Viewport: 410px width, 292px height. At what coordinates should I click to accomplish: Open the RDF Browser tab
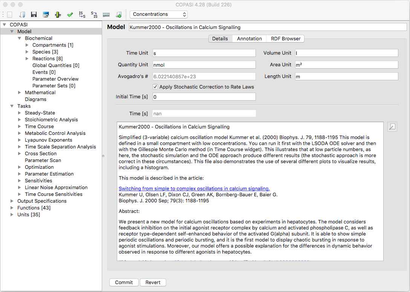point(286,39)
